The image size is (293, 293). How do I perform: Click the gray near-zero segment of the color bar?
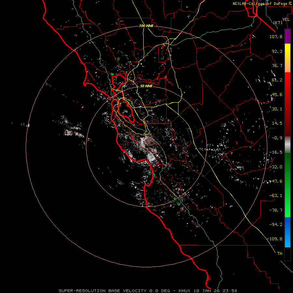pyautogui.click(x=287, y=145)
